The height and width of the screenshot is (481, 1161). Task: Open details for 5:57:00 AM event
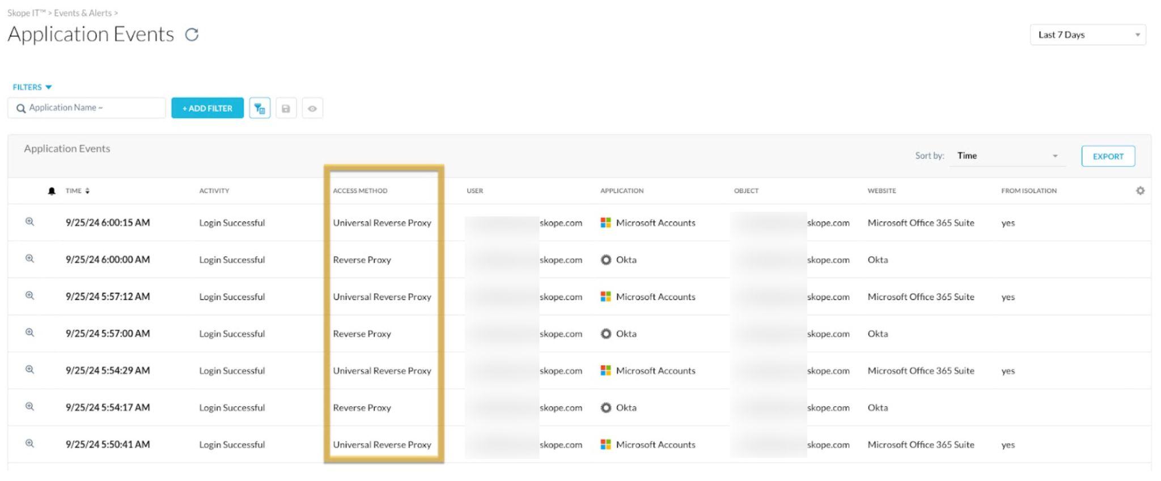[29, 333]
